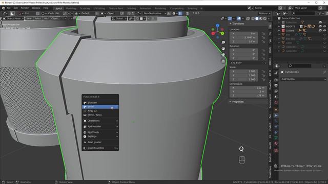Click the red X axis on navigation gizmo
The width and height of the screenshot is (328, 184).
point(213,33)
